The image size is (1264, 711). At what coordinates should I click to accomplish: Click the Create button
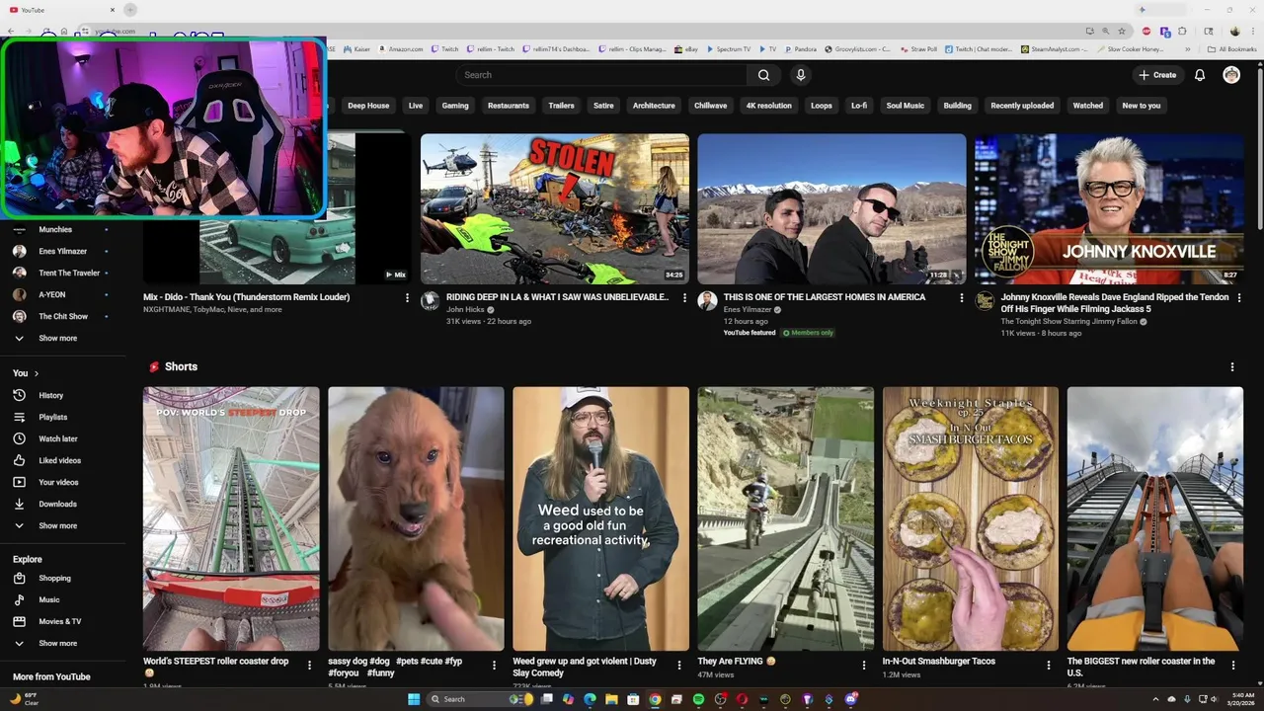[x=1157, y=75]
